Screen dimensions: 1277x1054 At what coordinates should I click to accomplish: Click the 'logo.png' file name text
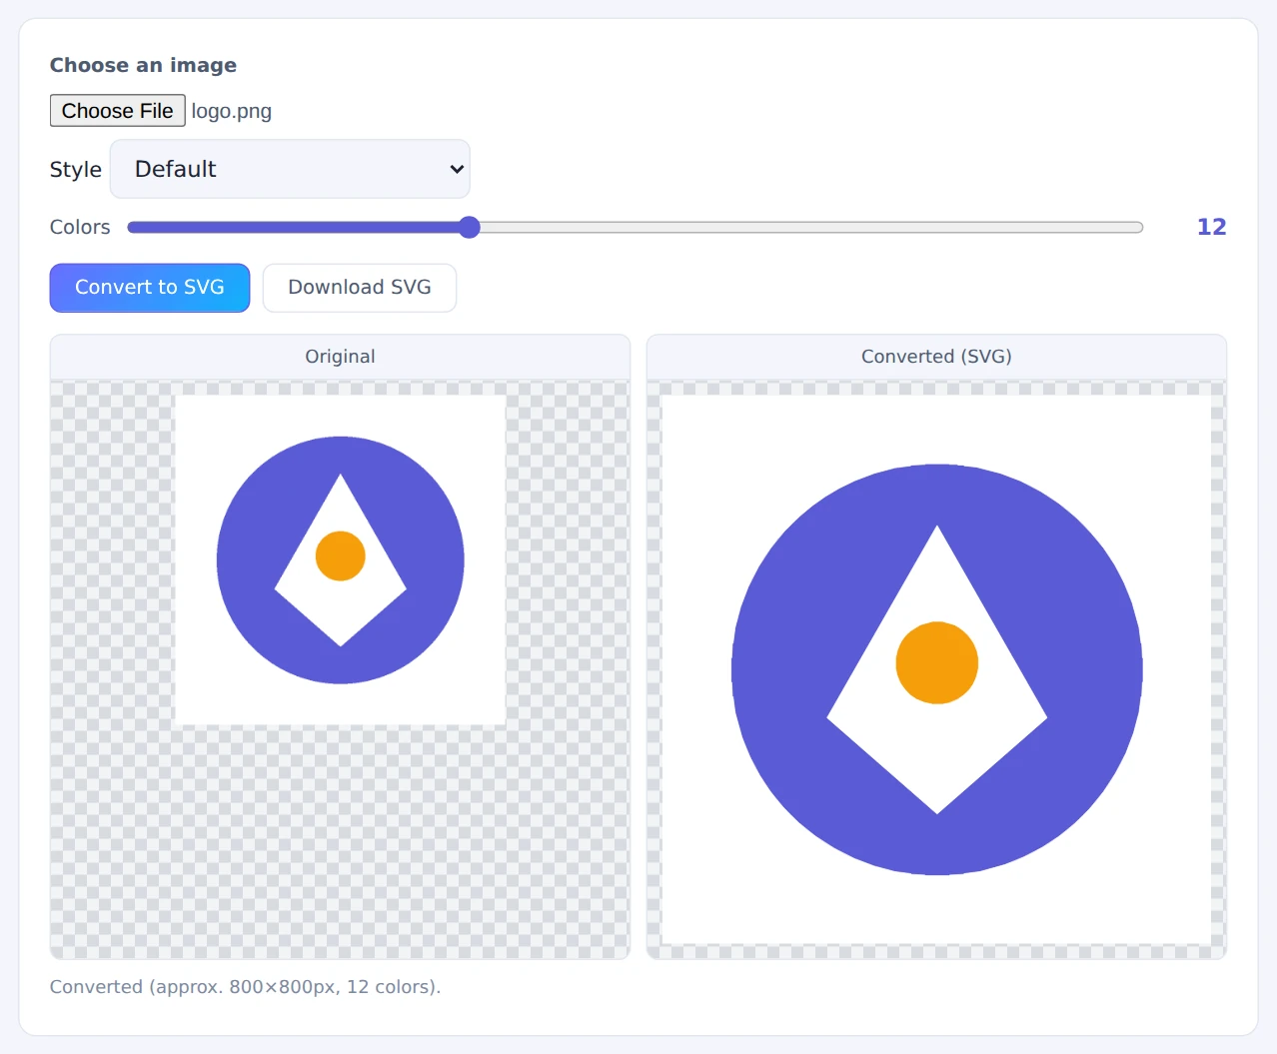(232, 111)
